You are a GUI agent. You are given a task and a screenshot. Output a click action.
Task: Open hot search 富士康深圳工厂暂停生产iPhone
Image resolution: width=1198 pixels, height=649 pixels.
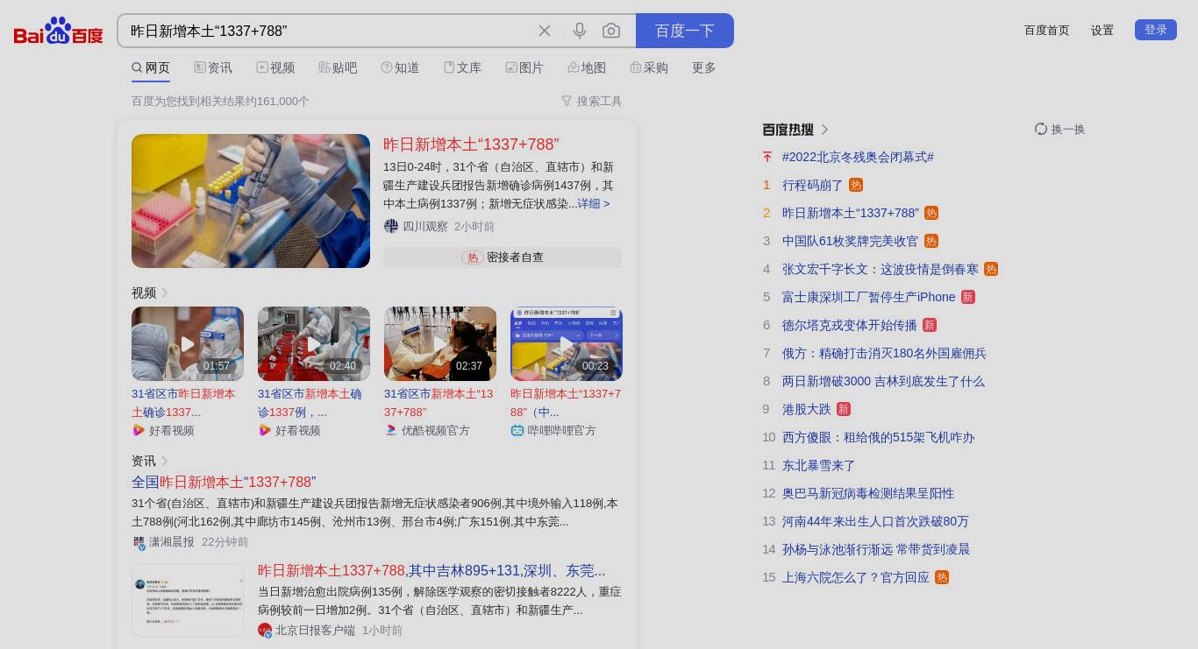(x=868, y=297)
